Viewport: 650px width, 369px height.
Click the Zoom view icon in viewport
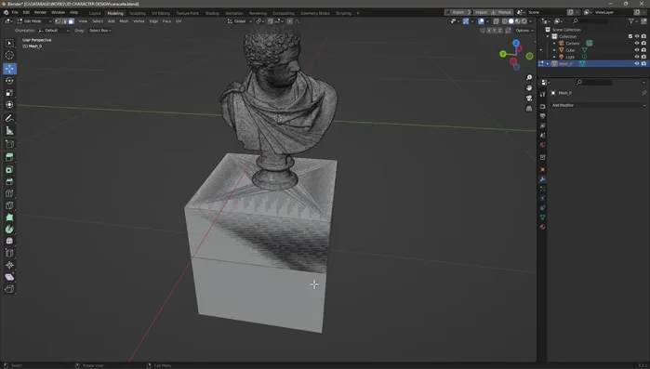529,78
